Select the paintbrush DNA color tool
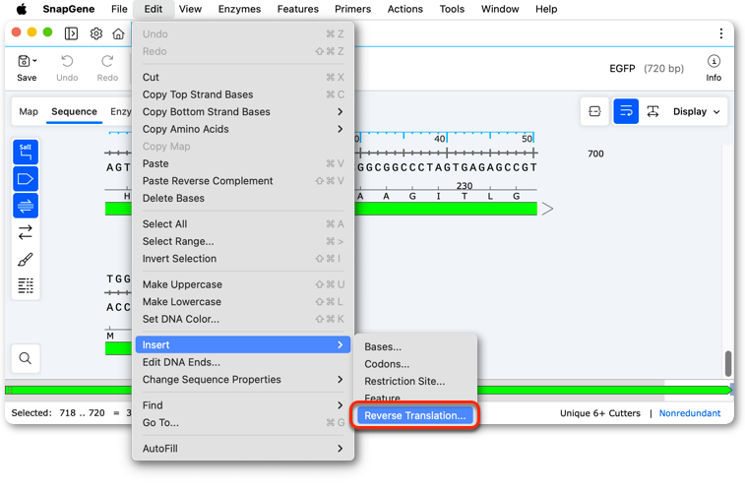 (x=26, y=260)
